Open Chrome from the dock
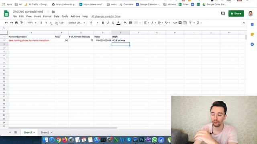The height and width of the screenshot is (144, 257). pyautogui.click(x=58, y=140)
